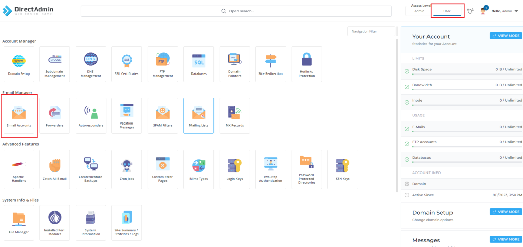Open the SSH Keys tile

tap(343, 167)
